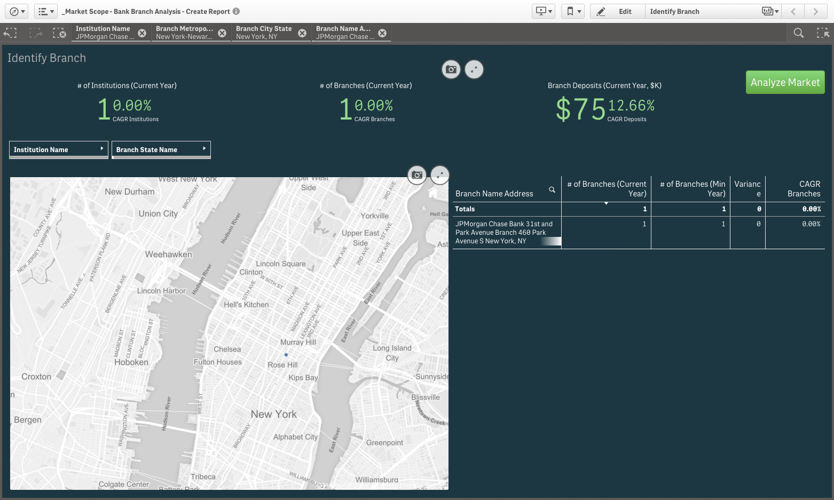The height and width of the screenshot is (500, 834).
Task: Open the smart search magnifier
Action: tap(798, 33)
